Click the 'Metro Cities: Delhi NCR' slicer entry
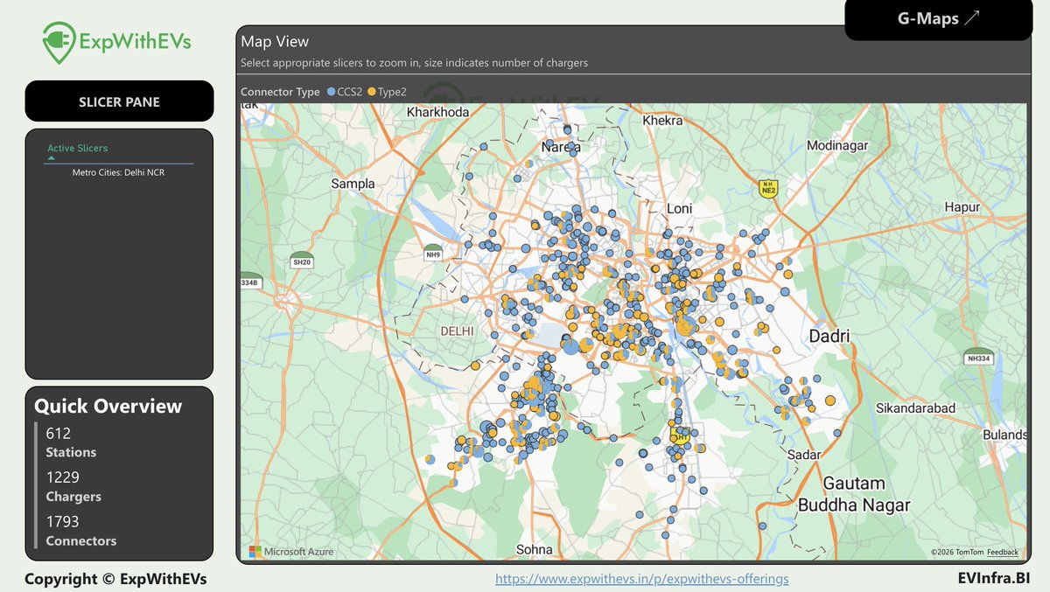The image size is (1050, 592). click(118, 173)
